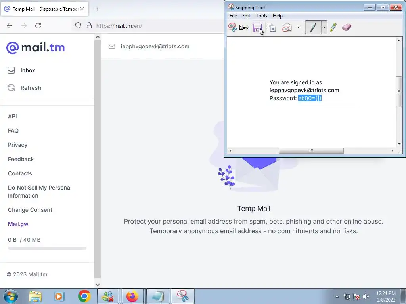The width and height of the screenshot is (406, 304).
Task: Open Windows Media Player from the taskbar
Action: (59, 296)
